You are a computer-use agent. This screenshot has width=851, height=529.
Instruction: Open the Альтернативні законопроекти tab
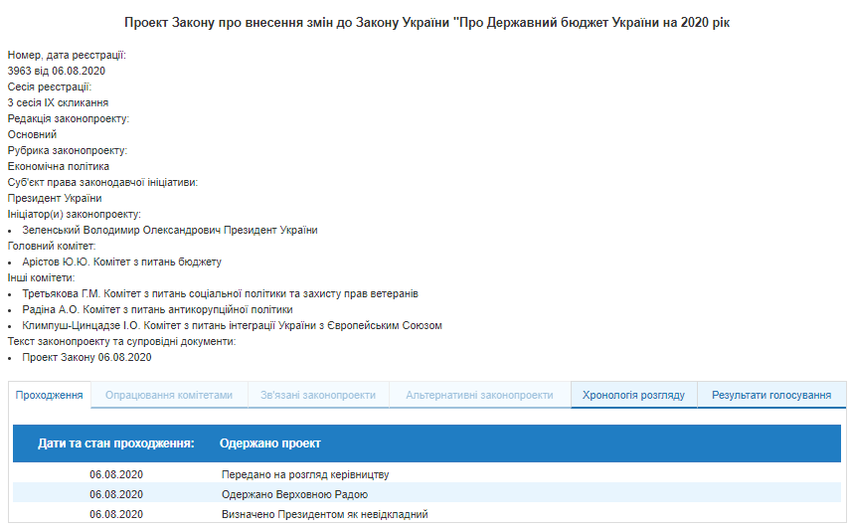(479, 395)
